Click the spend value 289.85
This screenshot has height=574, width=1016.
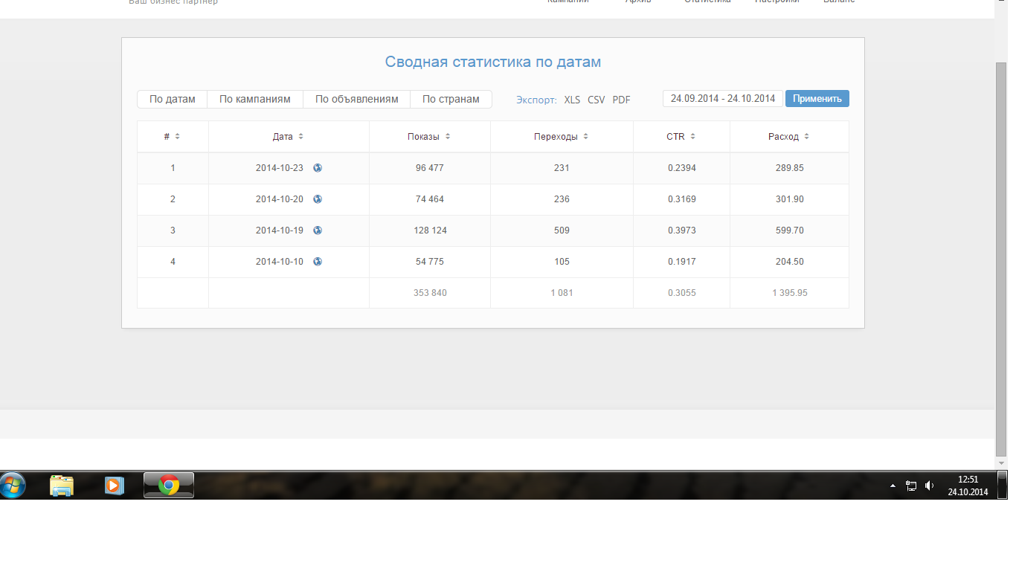(x=790, y=168)
